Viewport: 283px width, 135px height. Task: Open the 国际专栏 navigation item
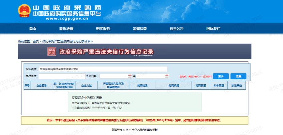point(214,29)
